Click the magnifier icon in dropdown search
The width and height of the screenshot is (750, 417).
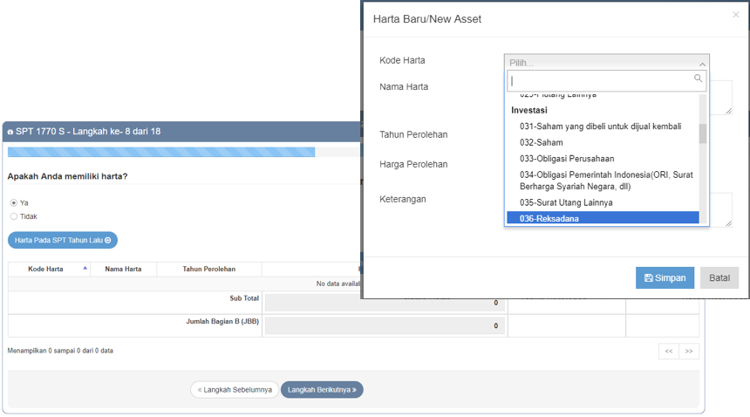tap(698, 79)
